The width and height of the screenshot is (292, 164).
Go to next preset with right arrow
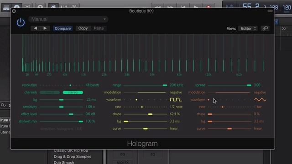point(45,28)
